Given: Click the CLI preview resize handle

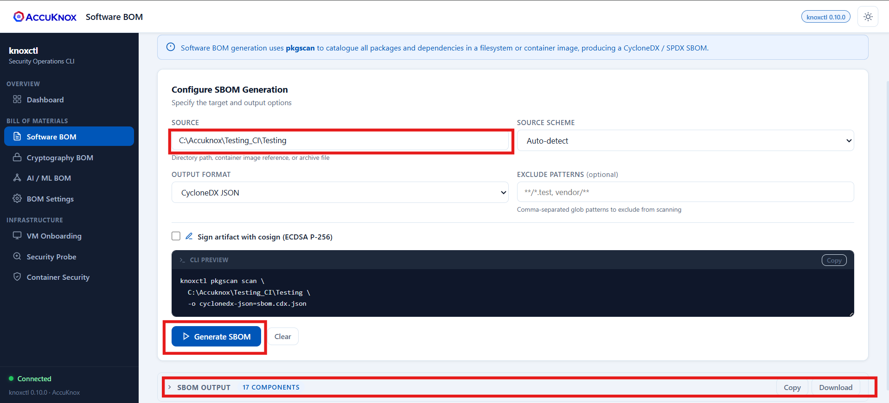Looking at the screenshot, I should click(x=851, y=314).
